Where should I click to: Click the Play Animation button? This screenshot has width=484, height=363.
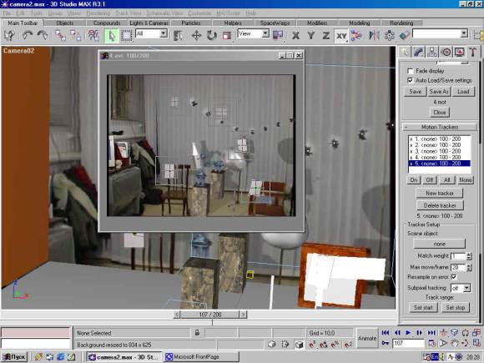[408, 333]
